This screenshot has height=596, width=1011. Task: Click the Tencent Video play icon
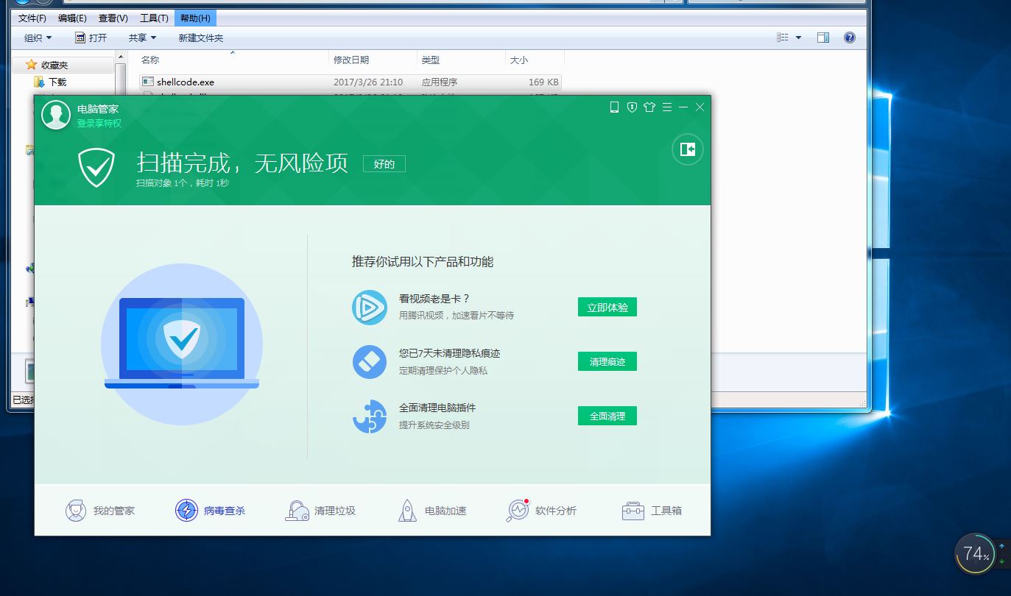click(x=370, y=308)
